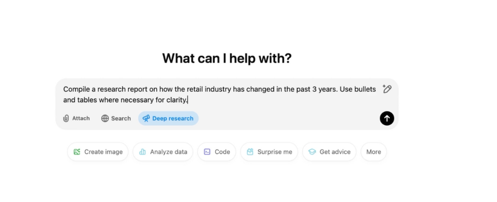This screenshot has height=202, width=497.
Task: Click the sparkle pen icon in the prompt box
Action: coord(387,89)
